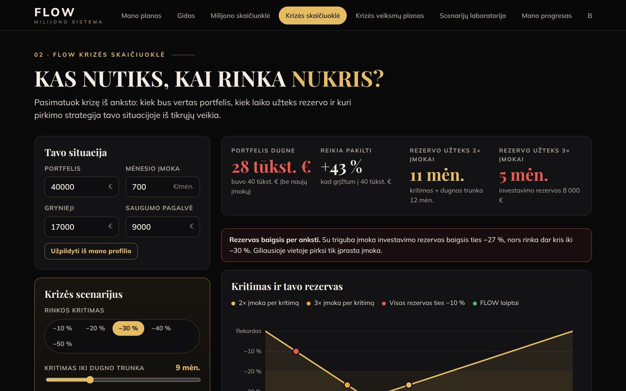Click the FLOW Milijono Sistema logo

click(68, 16)
